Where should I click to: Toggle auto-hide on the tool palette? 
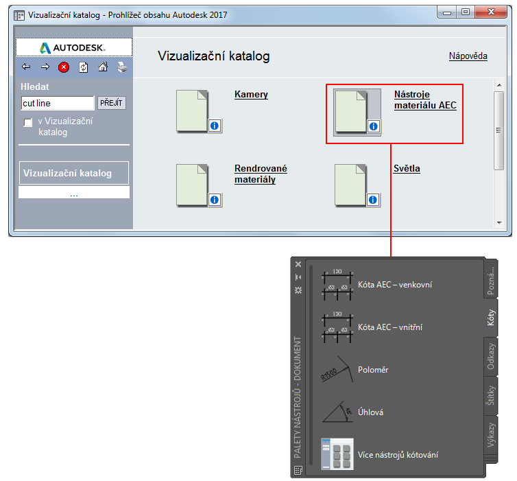298,277
